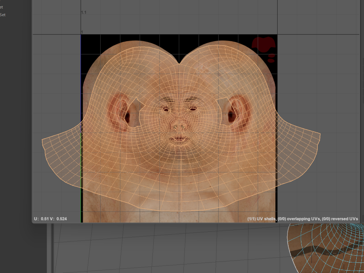Click the "1.1" grid coordinate label
Screen dimensions: 364x273
point(84,12)
